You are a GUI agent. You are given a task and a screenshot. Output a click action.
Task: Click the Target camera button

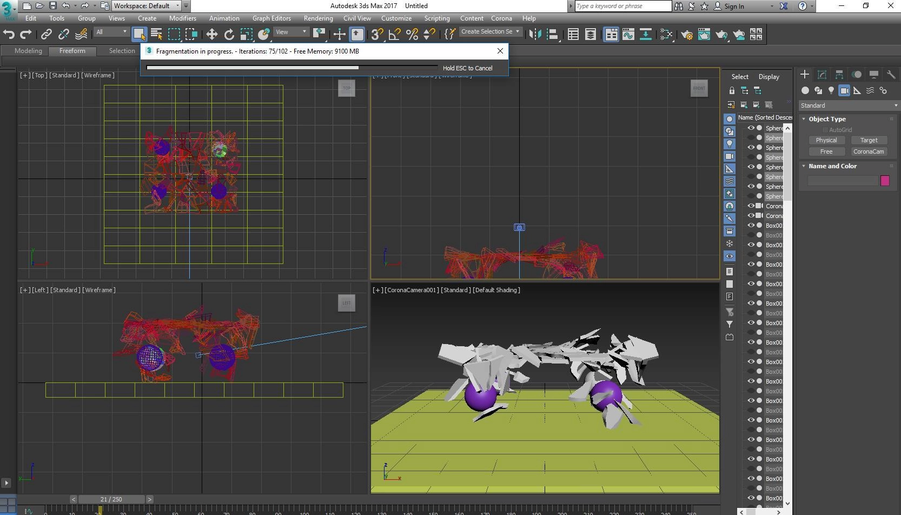coord(869,140)
